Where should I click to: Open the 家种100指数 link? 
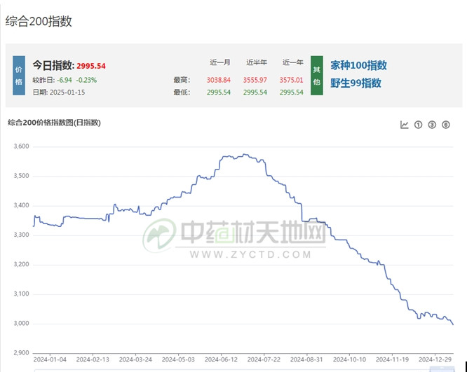[358, 66]
